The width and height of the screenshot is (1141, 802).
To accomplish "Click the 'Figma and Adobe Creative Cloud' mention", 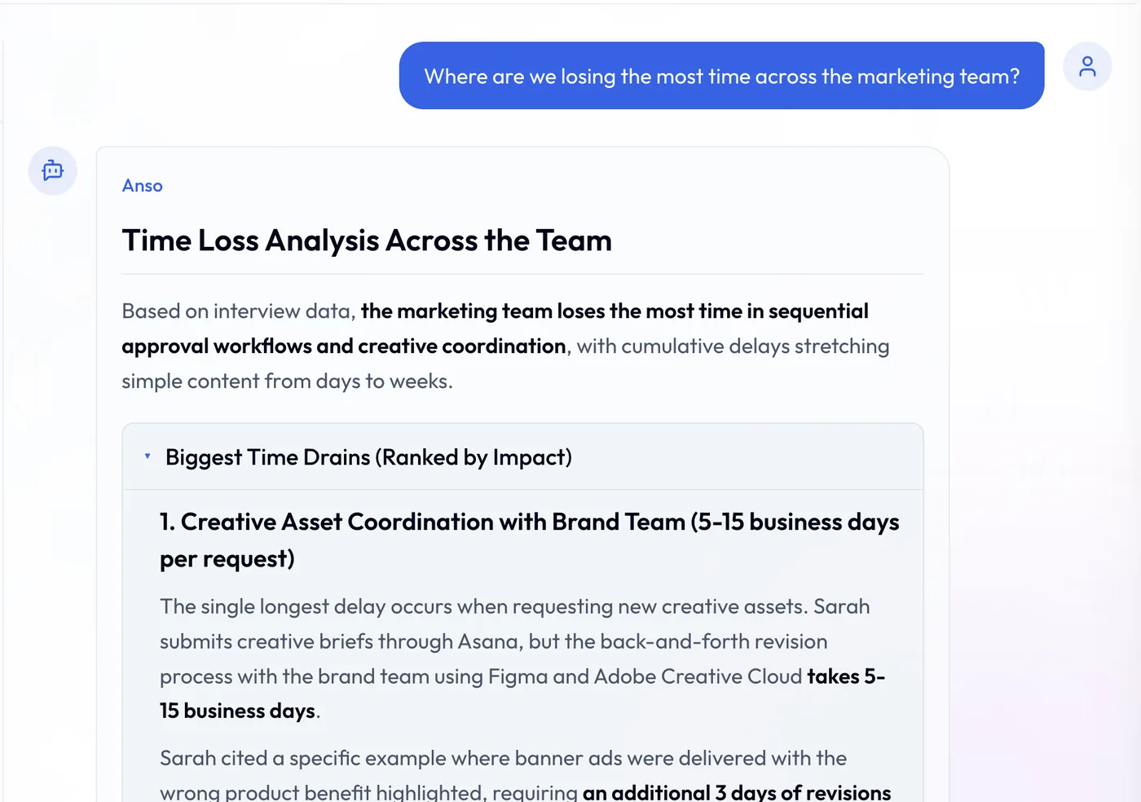I will click(645, 676).
